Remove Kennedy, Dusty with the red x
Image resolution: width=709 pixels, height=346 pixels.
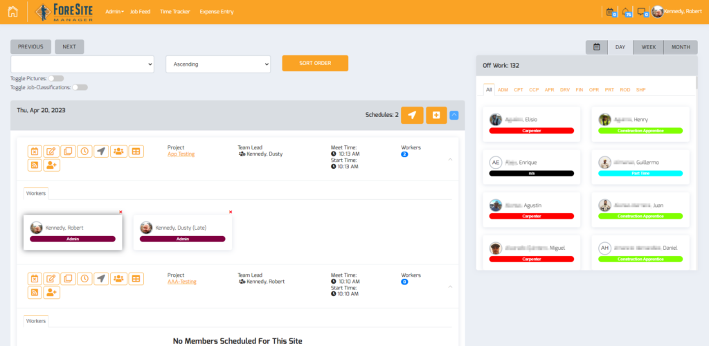click(231, 212)
